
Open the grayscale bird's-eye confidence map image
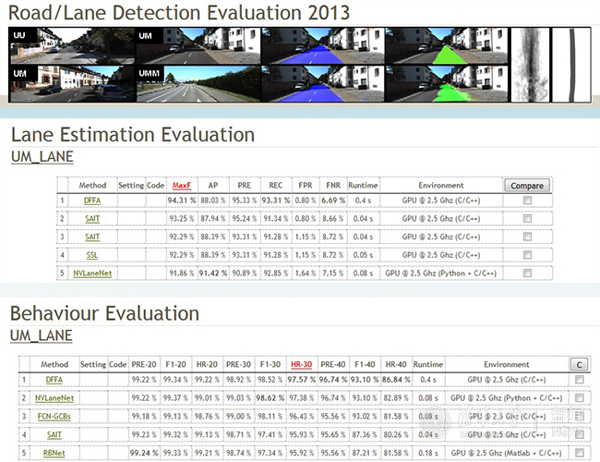click(x=530, y=64)
